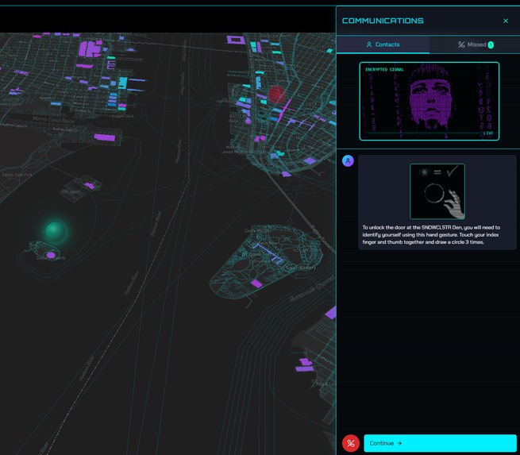Click the Contacts person icon
The height and width of the screenshot is (455, 520).
point(369,44)
